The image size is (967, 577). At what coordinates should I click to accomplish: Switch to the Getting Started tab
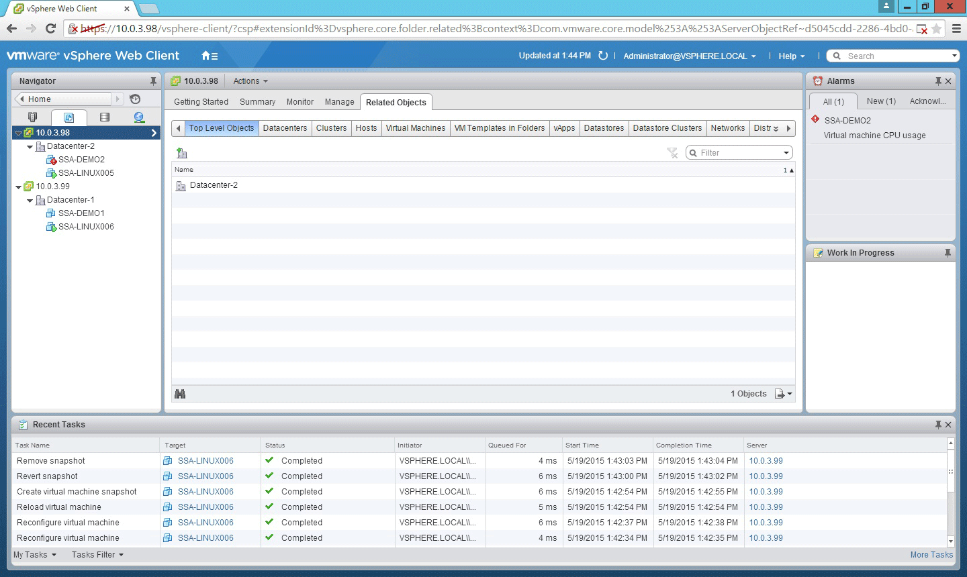[x=201, y=102]
